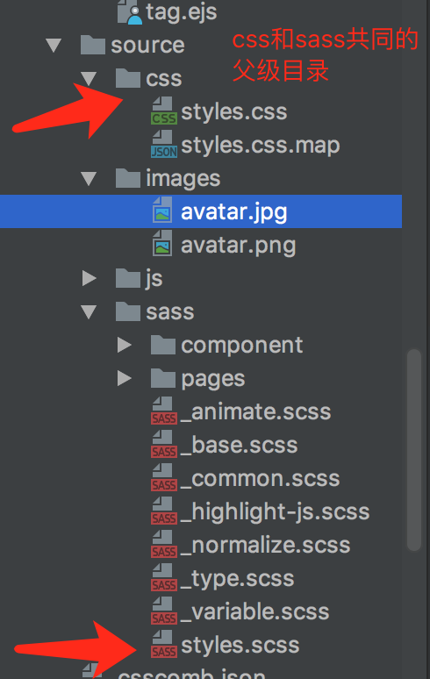
Task: Expand the component folder
Action: [124, 345]
